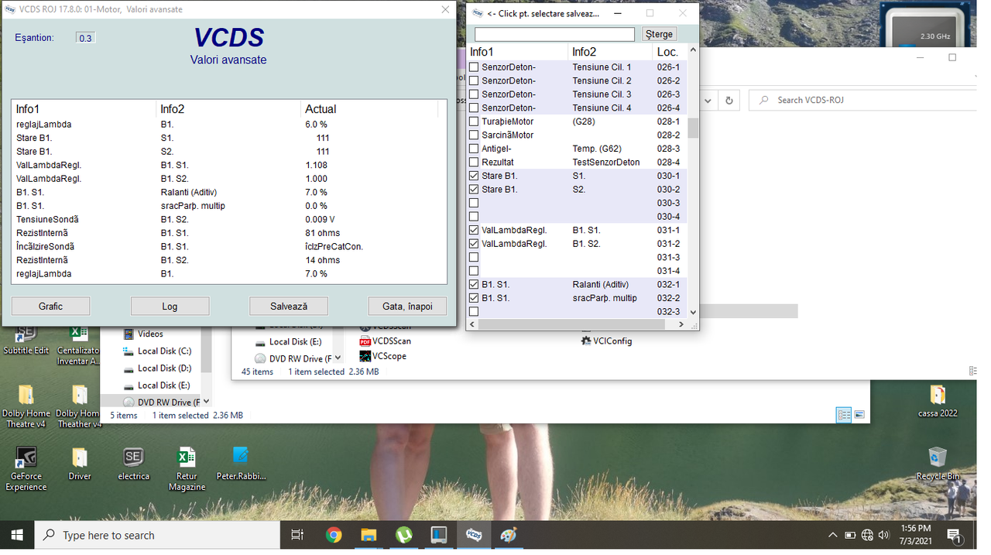The height and width of the screenshot is (555, 991).
Task: Launch uTorrent from the taskbar
Action: [404, 535]
